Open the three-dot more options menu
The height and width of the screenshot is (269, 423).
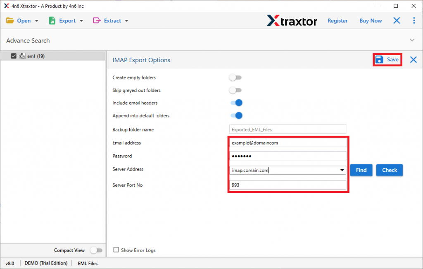coord(414,21)
